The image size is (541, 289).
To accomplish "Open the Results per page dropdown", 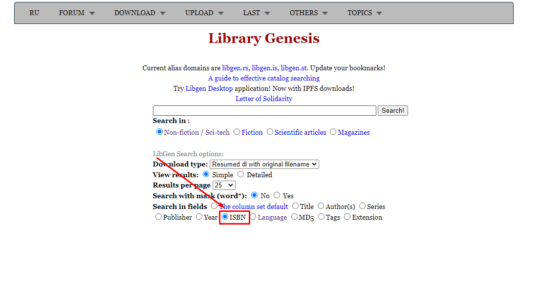I will pos(224,186).
